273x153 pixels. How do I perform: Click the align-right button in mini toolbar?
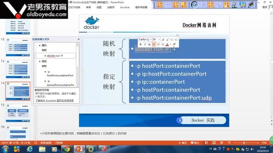[163, 44]
